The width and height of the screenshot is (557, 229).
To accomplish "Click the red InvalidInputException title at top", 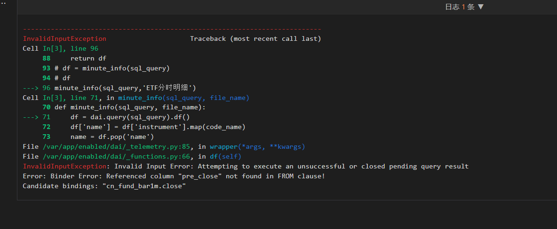I will (64, 38).
